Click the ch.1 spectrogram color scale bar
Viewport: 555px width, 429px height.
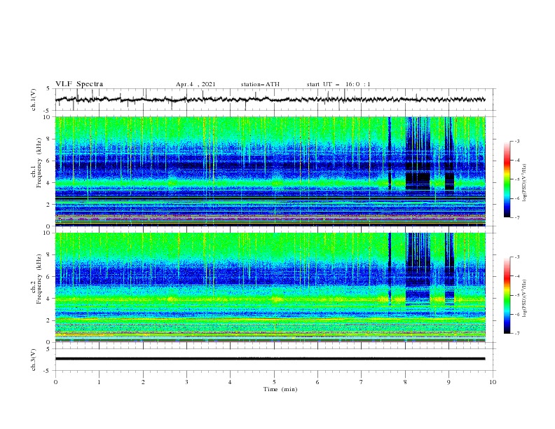[x=507, y=179]
